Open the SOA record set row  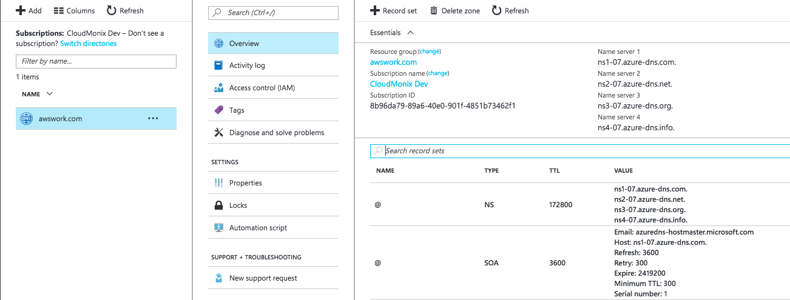coord(580,263)
